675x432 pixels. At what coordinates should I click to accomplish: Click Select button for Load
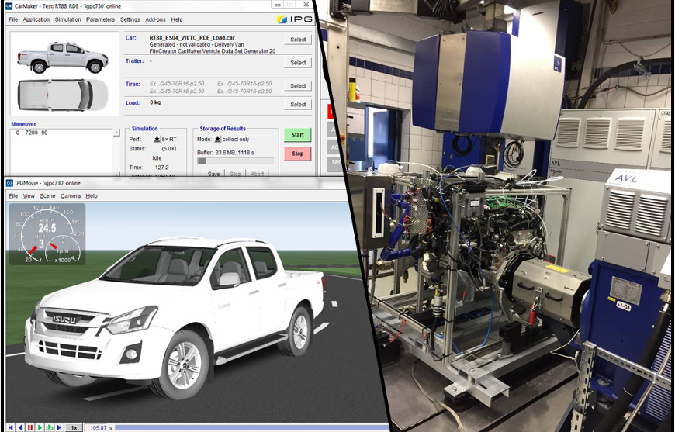(298, 105)
